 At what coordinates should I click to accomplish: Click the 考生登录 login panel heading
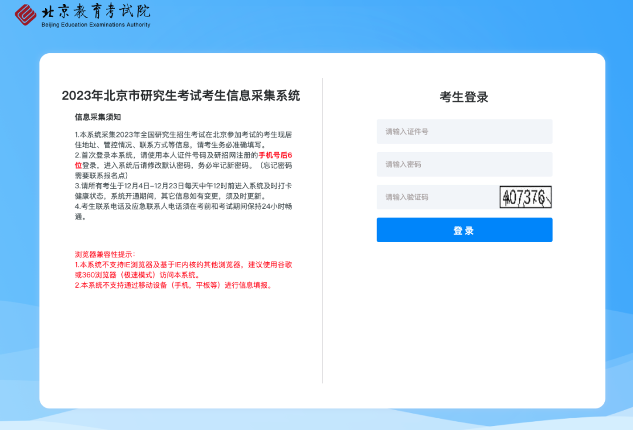click(x=464, y=97)
